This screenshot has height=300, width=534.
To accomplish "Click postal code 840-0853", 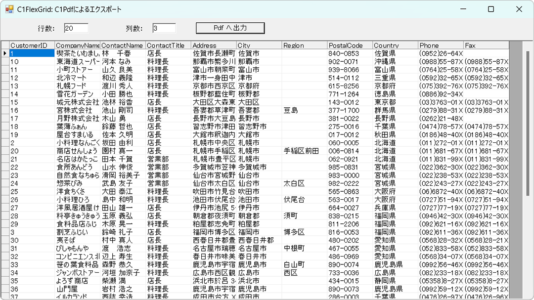I will pyautogui.click(x=350, y=53).
